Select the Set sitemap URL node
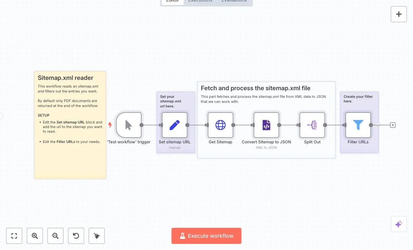 pyautogui.click(x=174, y=125)
